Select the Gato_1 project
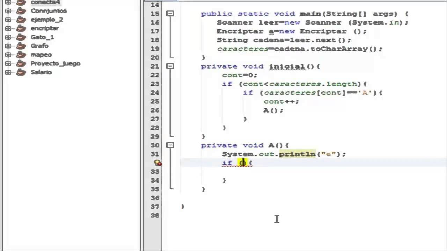 point(42,37)
